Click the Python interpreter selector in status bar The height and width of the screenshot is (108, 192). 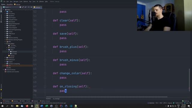(x=179, y=103)
